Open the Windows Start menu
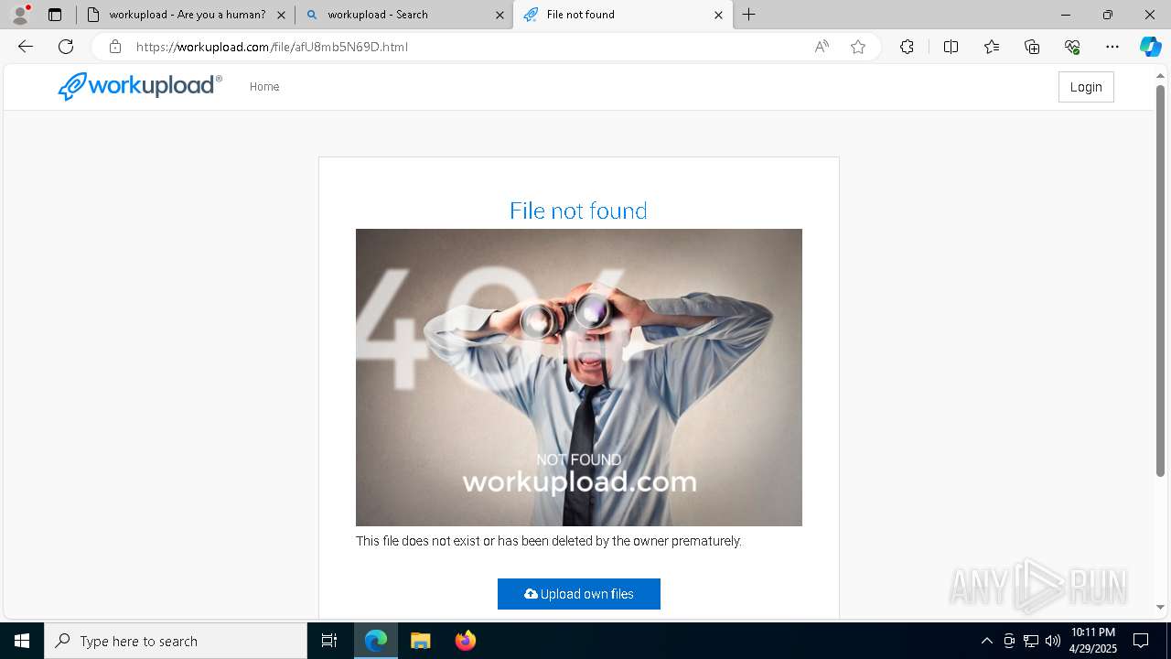 click(22, 641)
